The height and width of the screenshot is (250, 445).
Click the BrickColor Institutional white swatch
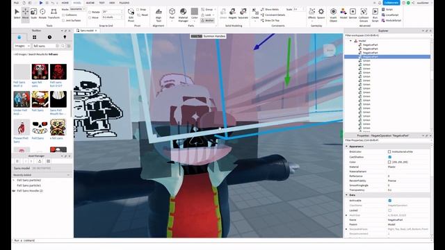coord(389,151)
